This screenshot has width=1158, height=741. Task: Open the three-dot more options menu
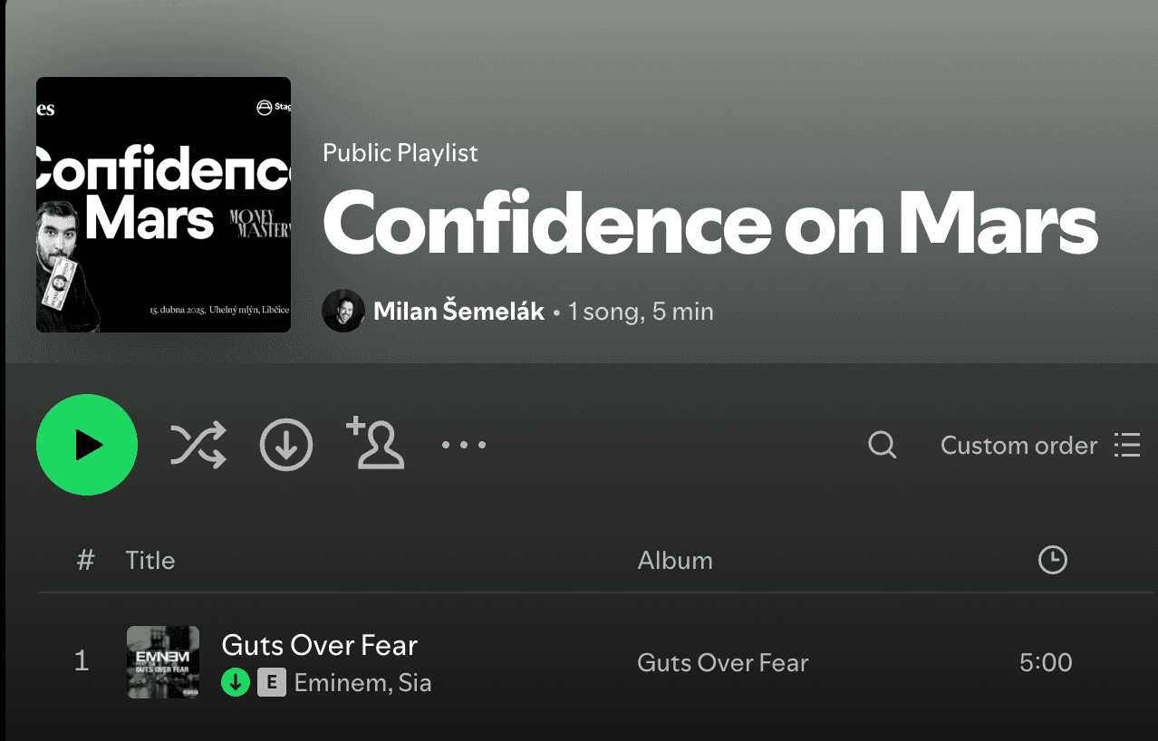[x=464, y=445]
